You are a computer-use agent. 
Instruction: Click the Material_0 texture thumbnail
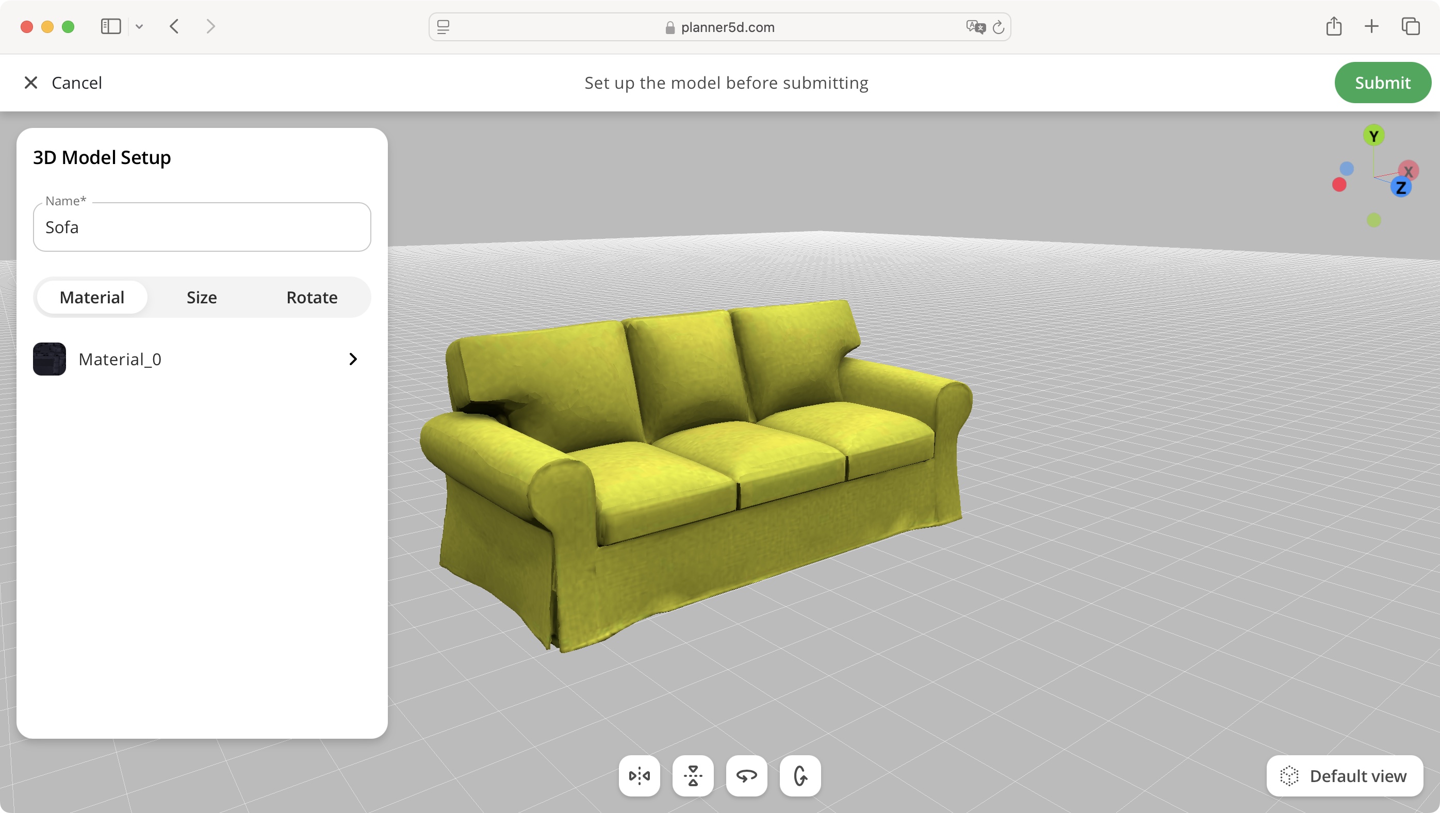49,359
